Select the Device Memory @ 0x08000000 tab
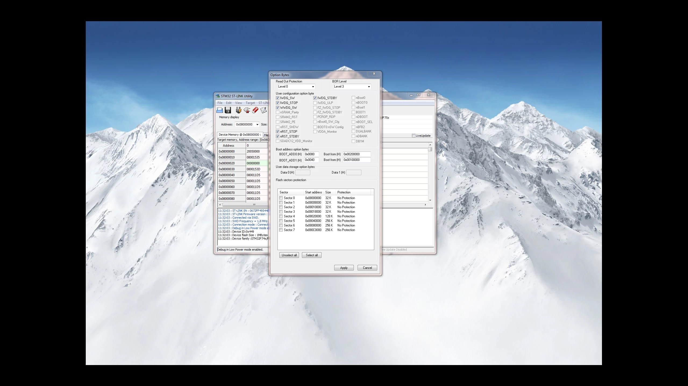Screen dimensions: 688x386 pyautogui.click(x=240, y=135)
